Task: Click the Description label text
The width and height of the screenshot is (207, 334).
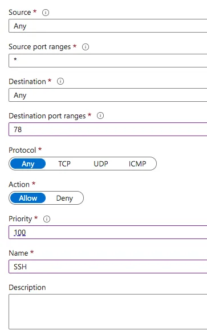Action: click(x=27, y=288)
